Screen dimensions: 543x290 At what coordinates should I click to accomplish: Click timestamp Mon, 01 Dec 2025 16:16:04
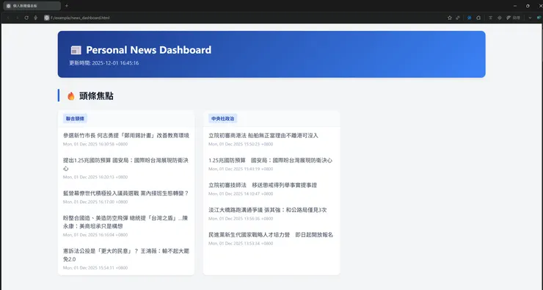click(x=95, y=235)
